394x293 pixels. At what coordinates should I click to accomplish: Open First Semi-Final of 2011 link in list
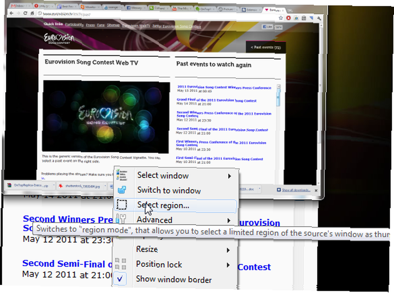pyautogui.click(x=219, y=159)
